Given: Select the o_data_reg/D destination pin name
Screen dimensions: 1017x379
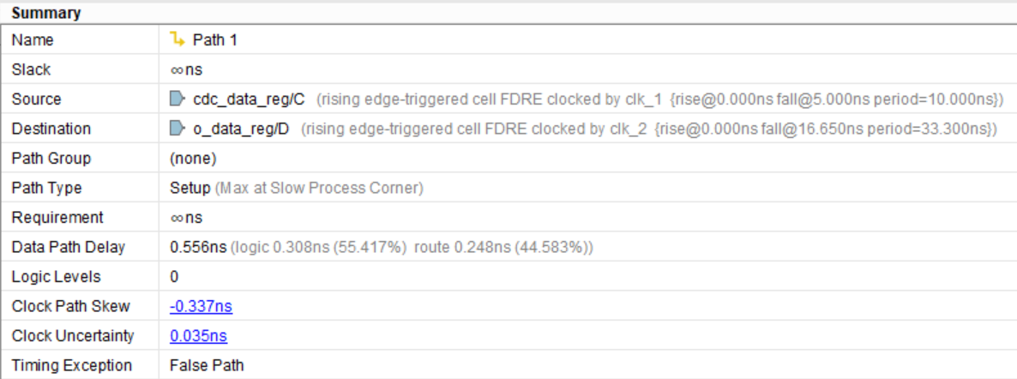Looking at the screenshot, I should [243, 129].
